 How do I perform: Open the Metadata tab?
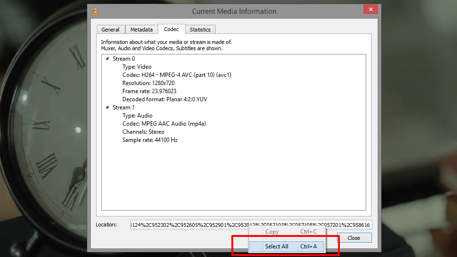(x=141, y=30)
